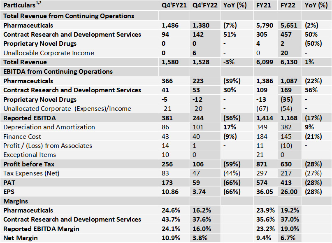Select Net Margin FY22 value 6.7%
Viewport: 332px width, 243px height.
288,238
